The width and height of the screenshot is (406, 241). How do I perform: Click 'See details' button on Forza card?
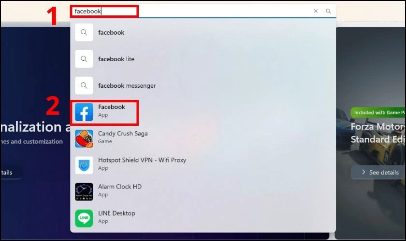[x=378, y=172]
